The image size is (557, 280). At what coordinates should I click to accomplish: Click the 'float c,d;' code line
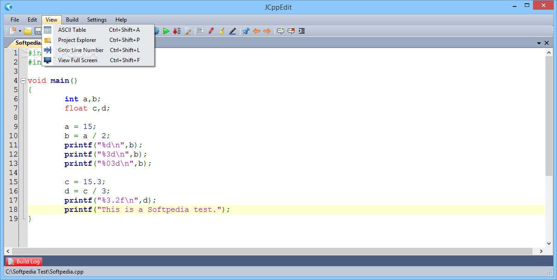(87, 108)
